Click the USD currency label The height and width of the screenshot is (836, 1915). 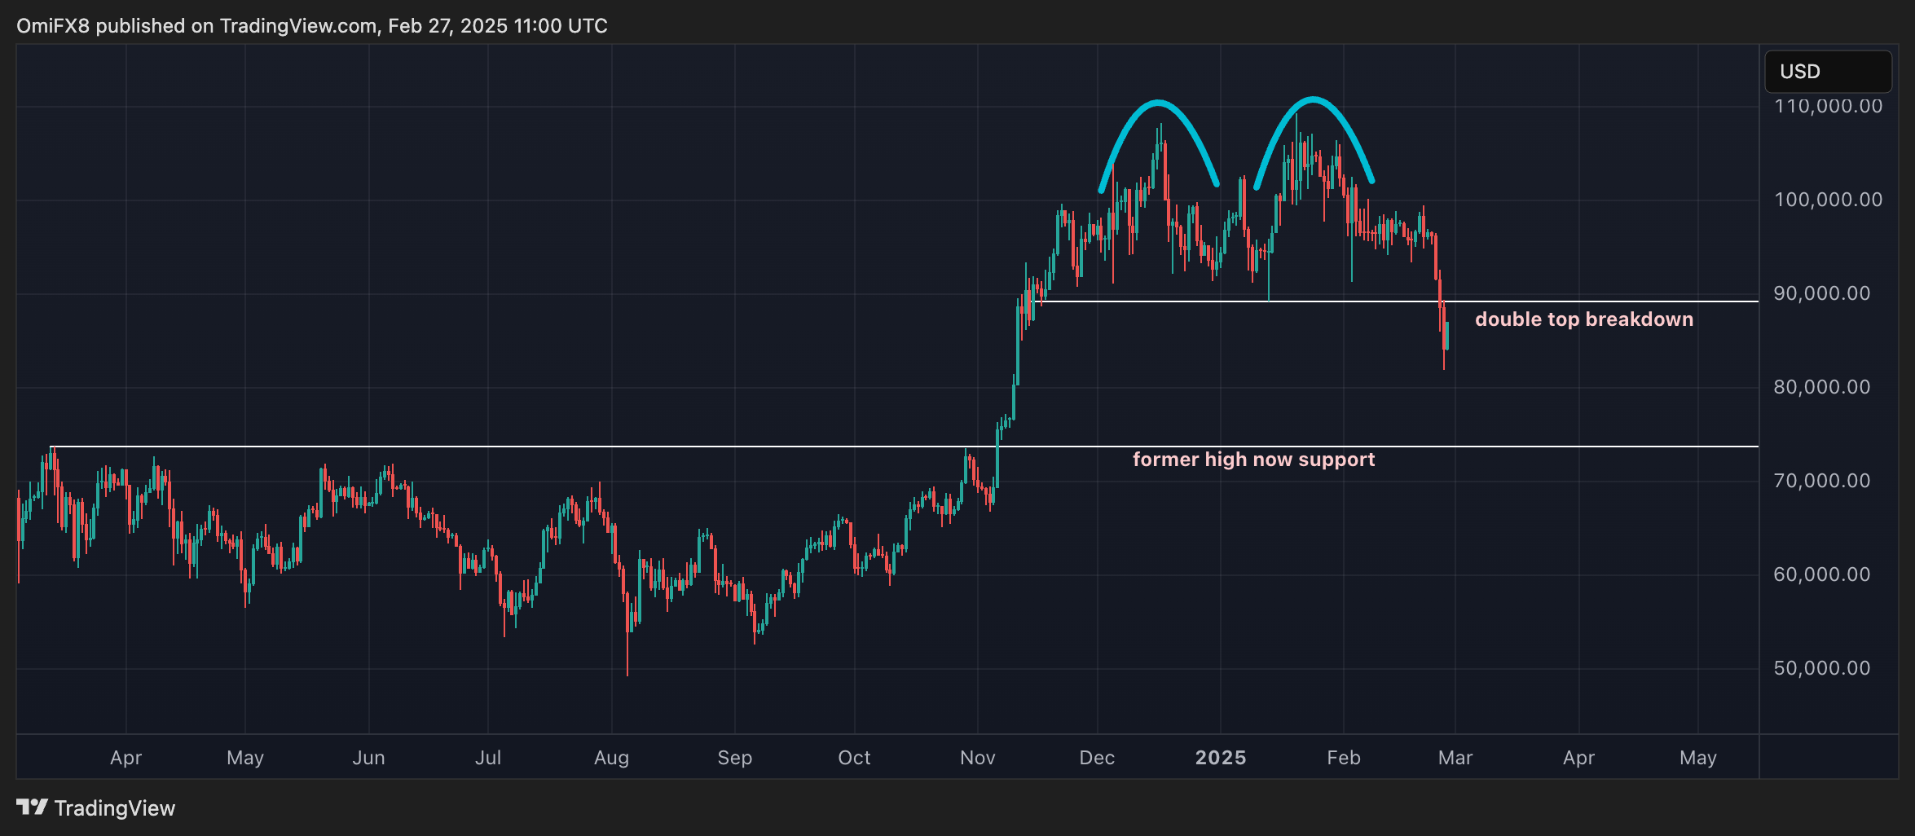1799,72
